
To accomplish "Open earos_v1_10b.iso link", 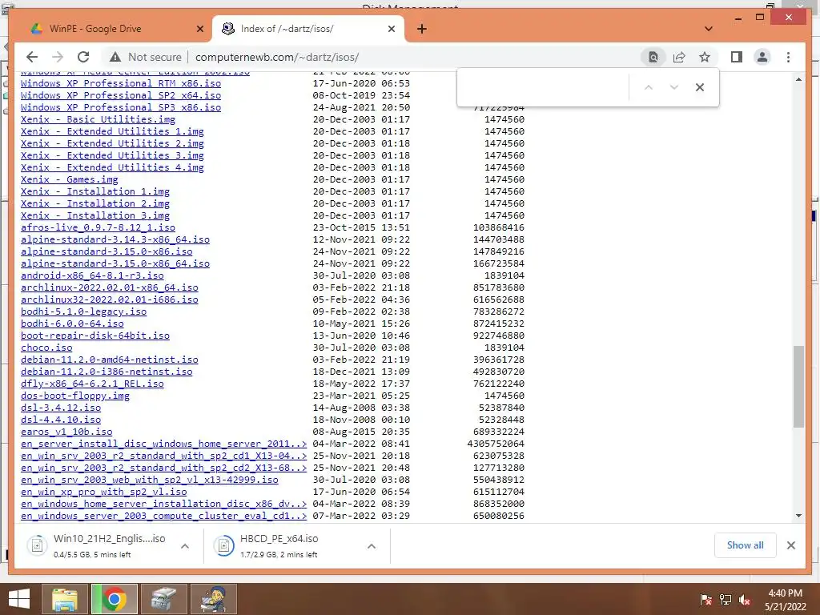I will [x=66, y=432].
